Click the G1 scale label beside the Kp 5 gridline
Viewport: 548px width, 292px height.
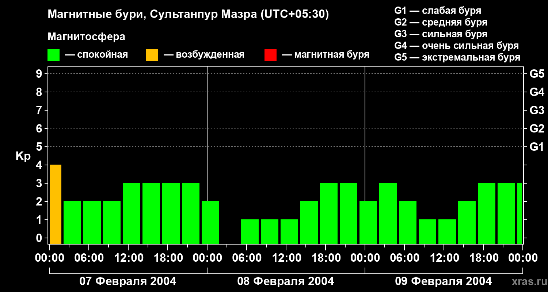pos(537,147)
